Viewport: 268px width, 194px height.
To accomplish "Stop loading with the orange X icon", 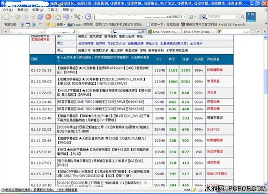I will coord(48,17).
